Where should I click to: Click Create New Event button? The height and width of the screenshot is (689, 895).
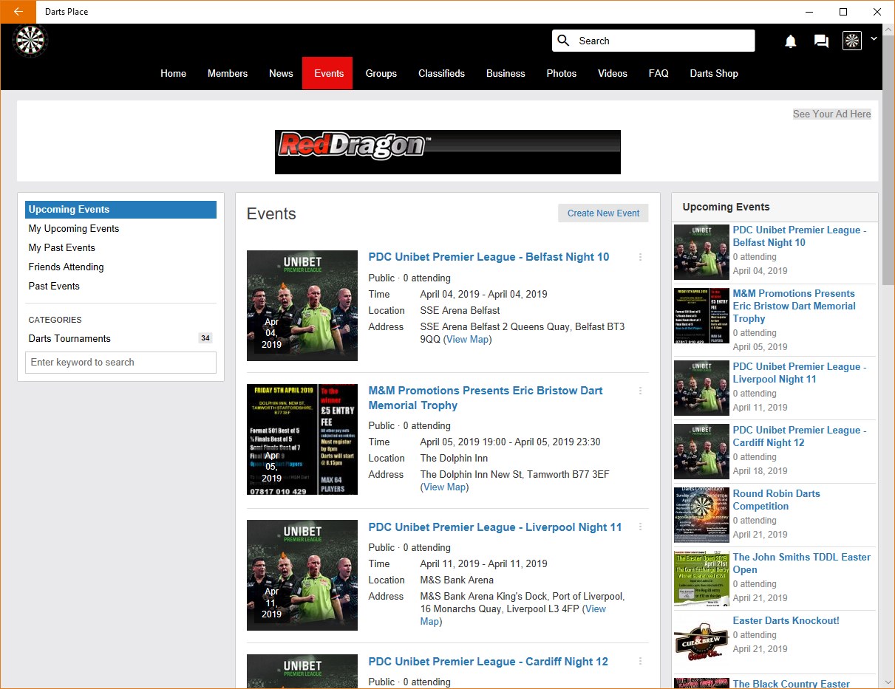pos(603,213)
